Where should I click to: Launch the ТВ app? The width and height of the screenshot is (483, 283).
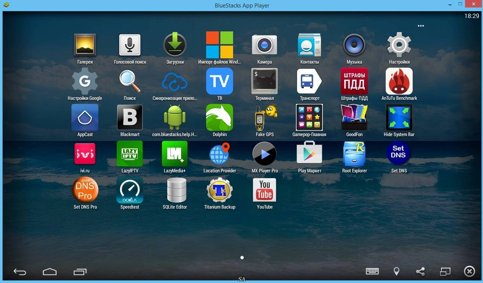coord(220,81)
